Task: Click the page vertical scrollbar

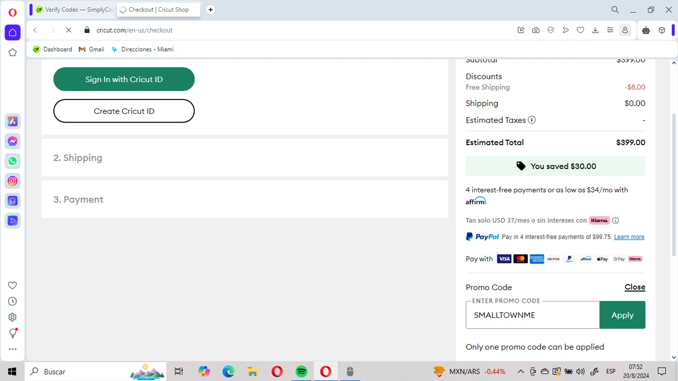Action: click(x=674, y=185)
